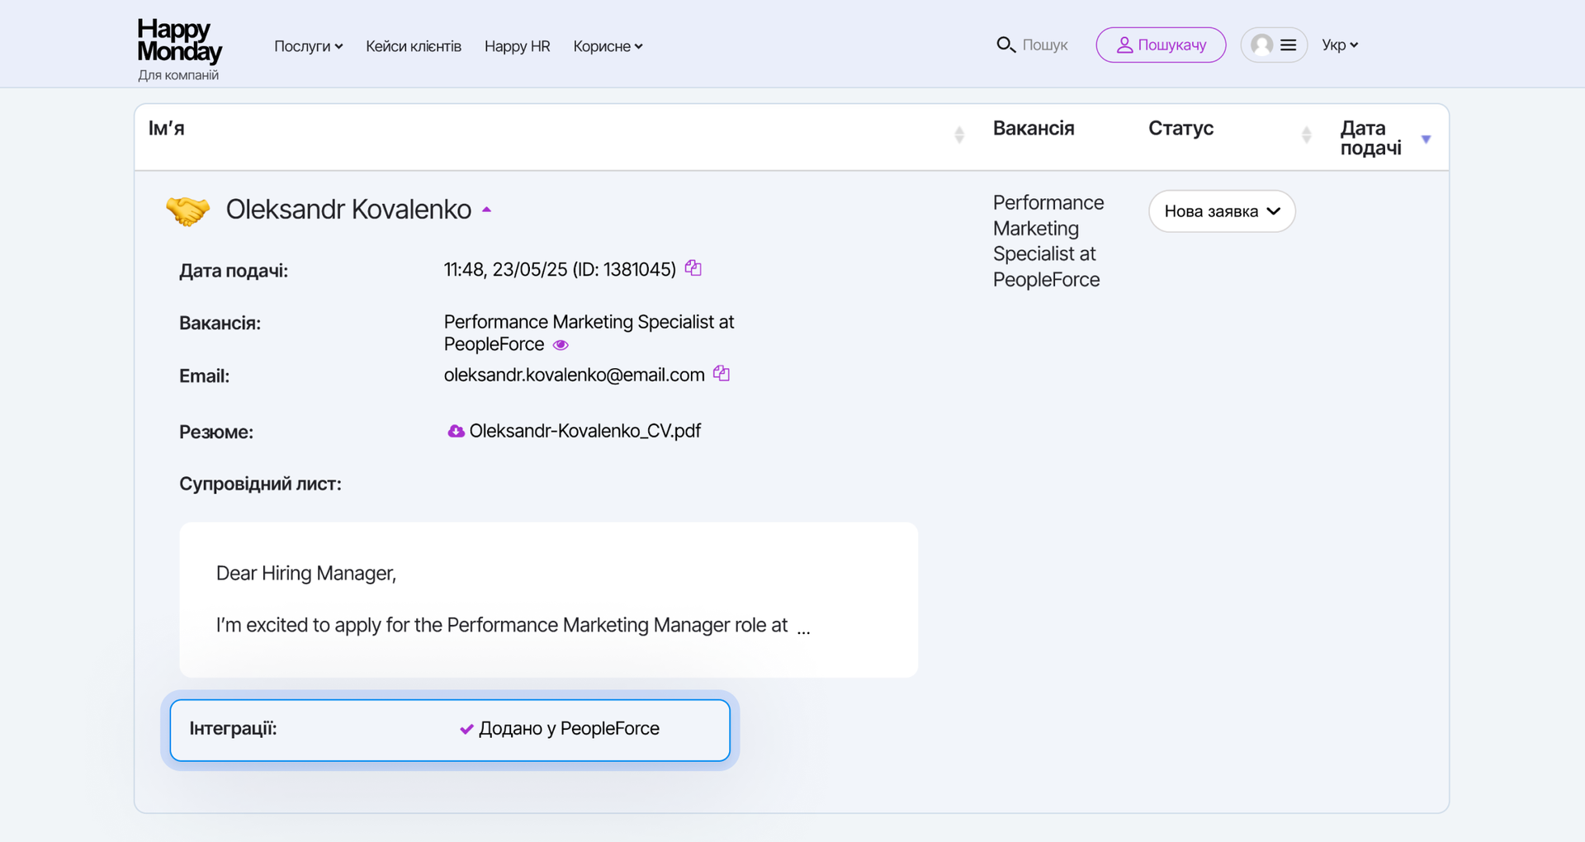Copy the application ID 1381045

(693, 268)
